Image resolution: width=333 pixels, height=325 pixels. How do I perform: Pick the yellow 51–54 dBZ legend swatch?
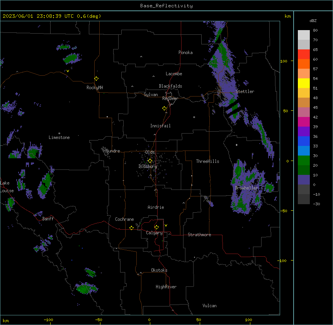pos(304,83)
